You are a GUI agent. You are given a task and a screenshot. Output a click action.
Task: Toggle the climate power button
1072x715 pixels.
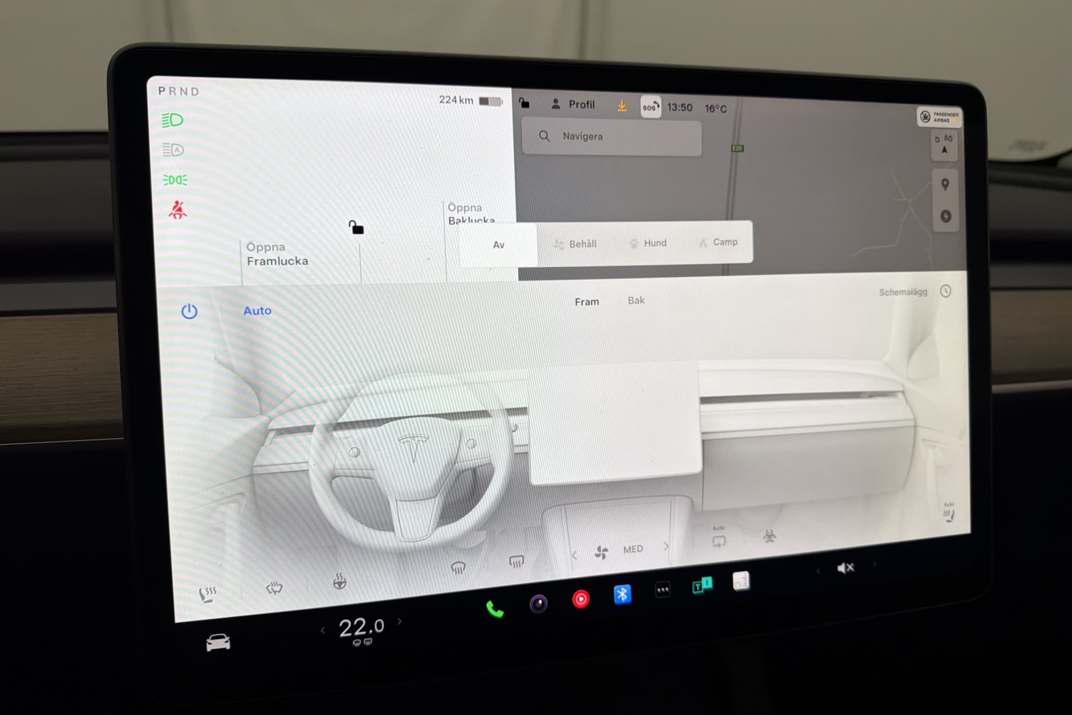pos(189,311)
